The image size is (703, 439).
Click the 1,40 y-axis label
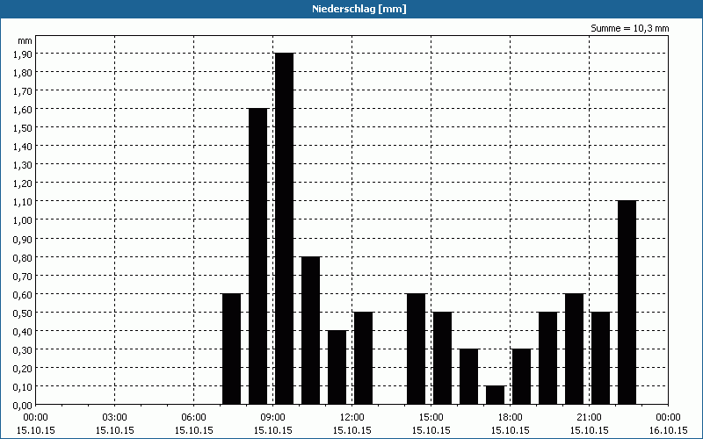coord(24,146)
